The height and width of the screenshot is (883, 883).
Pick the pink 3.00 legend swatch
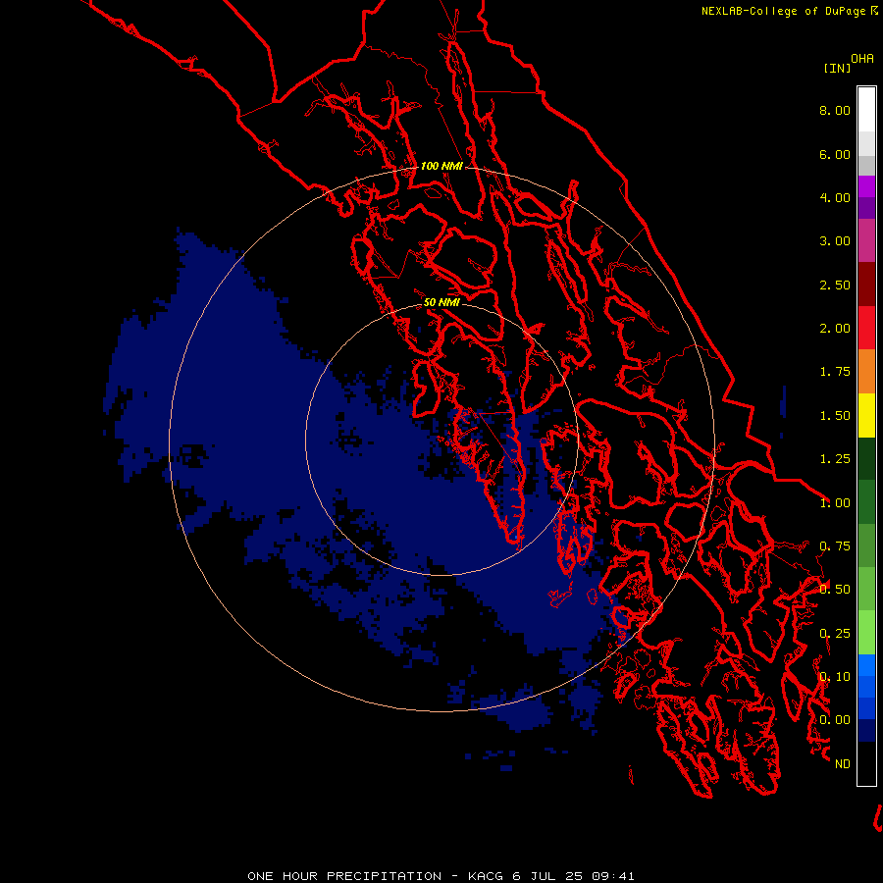pos(866,240)
